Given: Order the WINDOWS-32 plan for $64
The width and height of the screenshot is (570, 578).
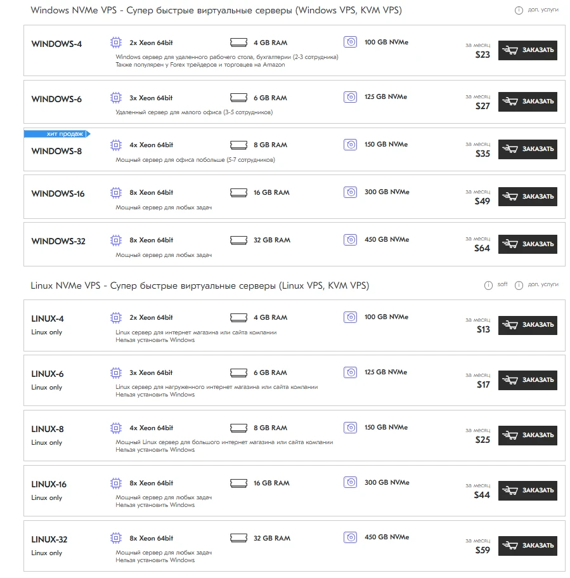Looking at the screenshot, I should [528, 244].
